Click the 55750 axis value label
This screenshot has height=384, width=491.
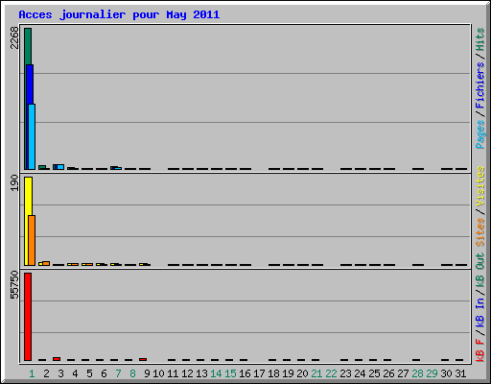click(x=14, y=284)
